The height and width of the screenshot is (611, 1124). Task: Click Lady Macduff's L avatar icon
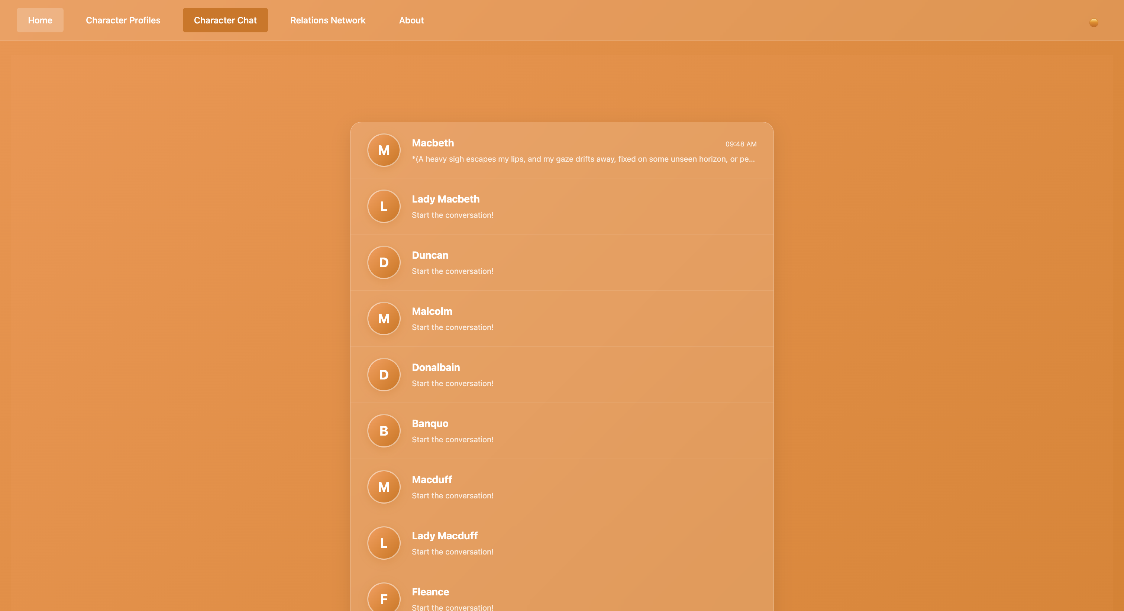(x=384, y=543)
